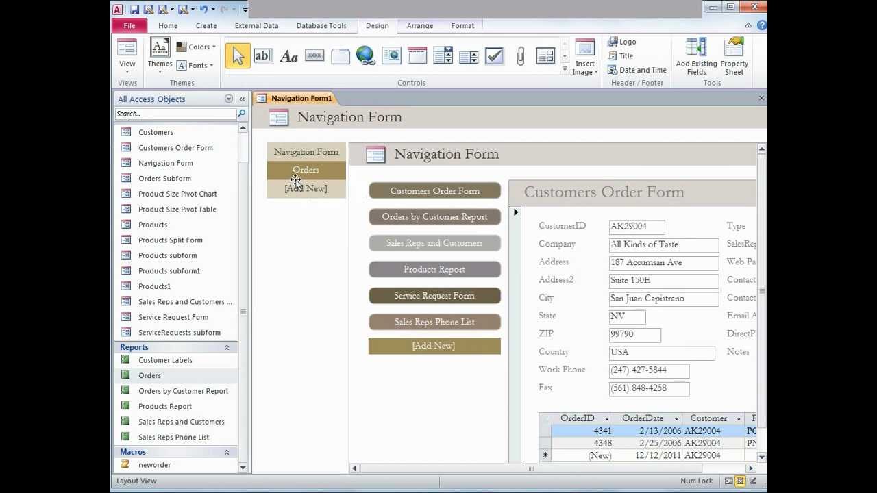Click Service Request Form navigation button
This screenshot has height=493, width=877.
(434, 296)
